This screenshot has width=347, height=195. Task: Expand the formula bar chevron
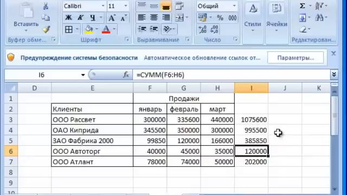(x=334, y=75)
